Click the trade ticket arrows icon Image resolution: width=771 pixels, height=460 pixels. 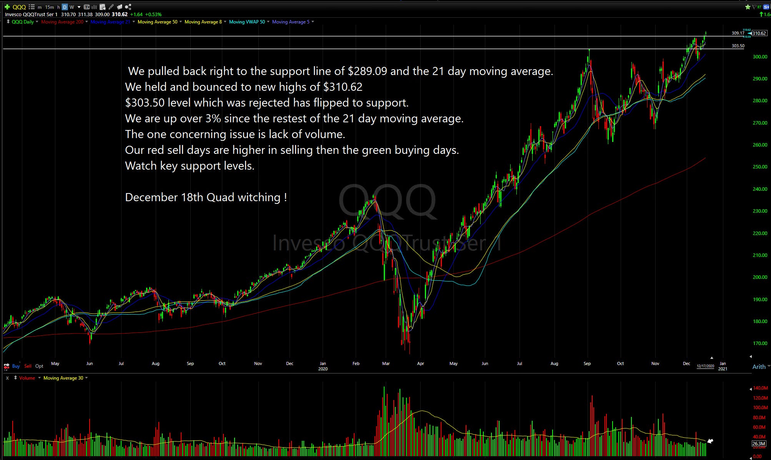tap(6, 366)
